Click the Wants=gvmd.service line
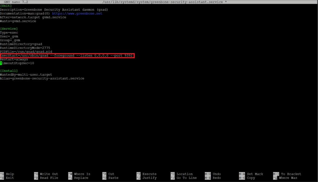Screen dimensions: 318x182 [x=18, y=21]
